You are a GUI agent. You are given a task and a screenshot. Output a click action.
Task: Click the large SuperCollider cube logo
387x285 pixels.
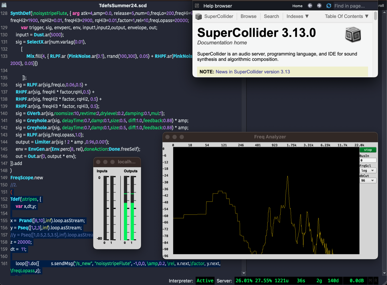(353, 34)
